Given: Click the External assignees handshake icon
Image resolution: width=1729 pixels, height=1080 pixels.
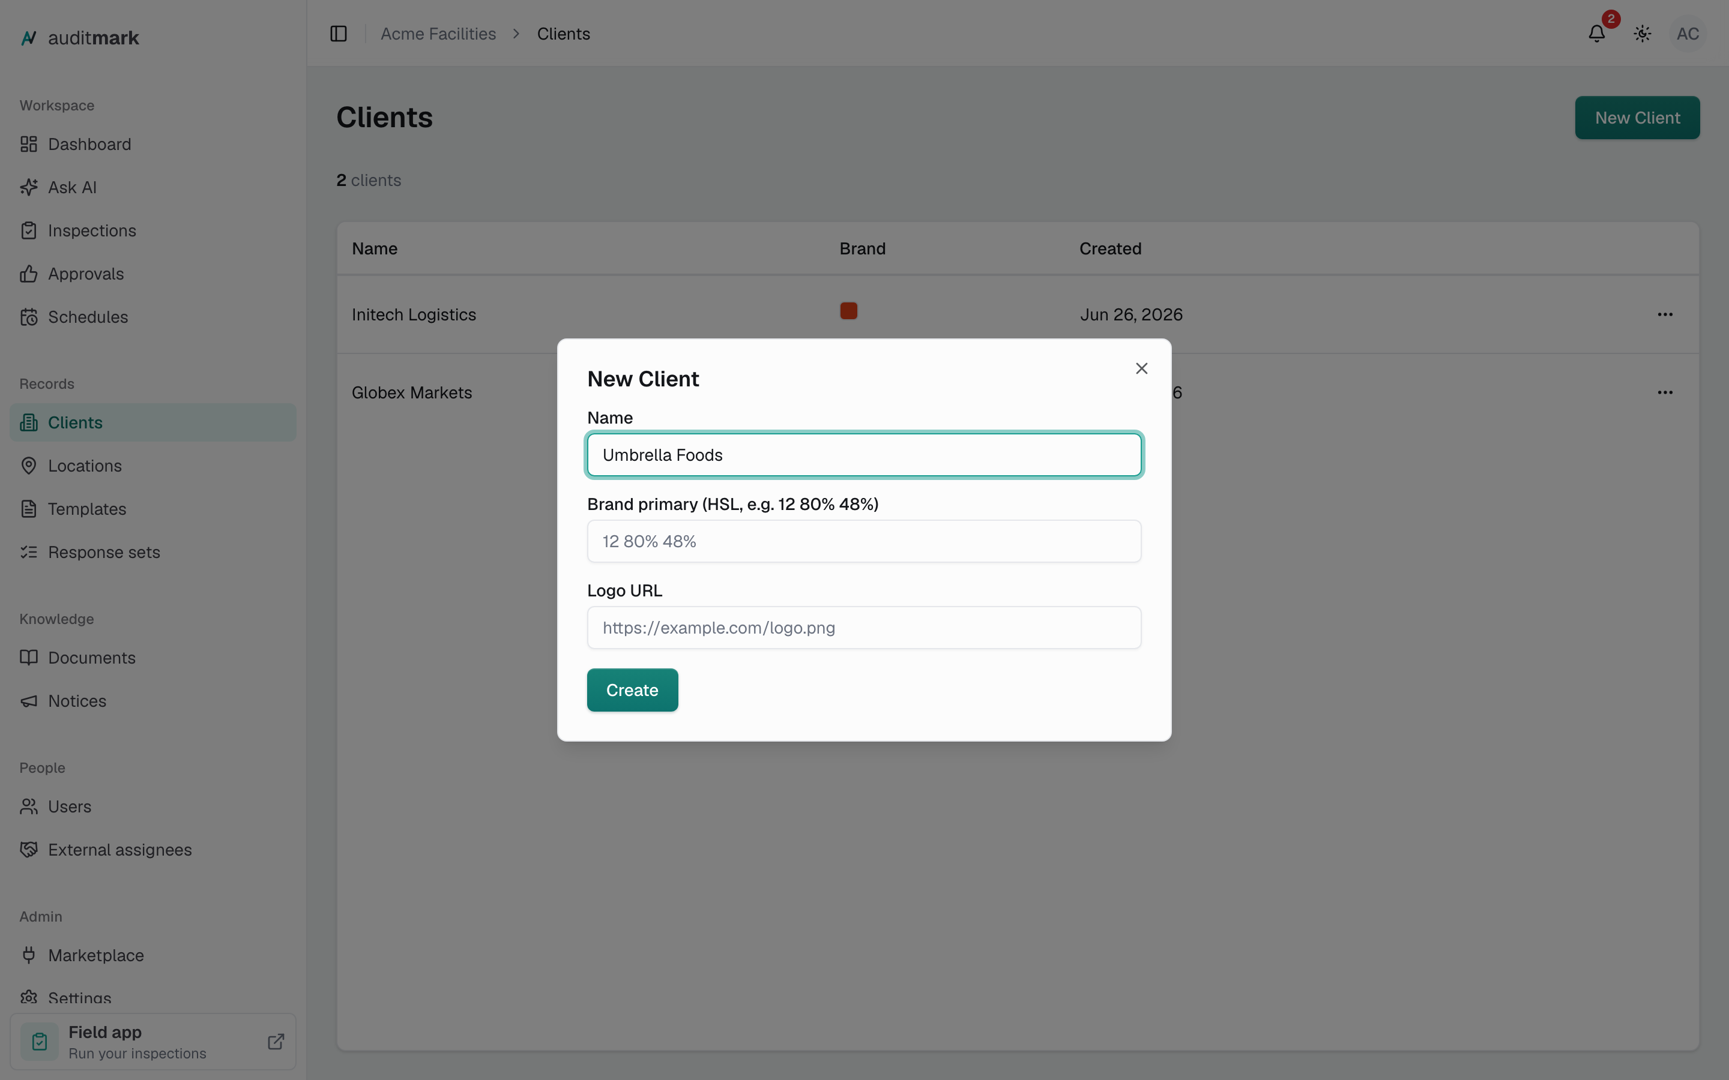Looking at the screenshot, I should pyautogui.click(x=29, y=850).
